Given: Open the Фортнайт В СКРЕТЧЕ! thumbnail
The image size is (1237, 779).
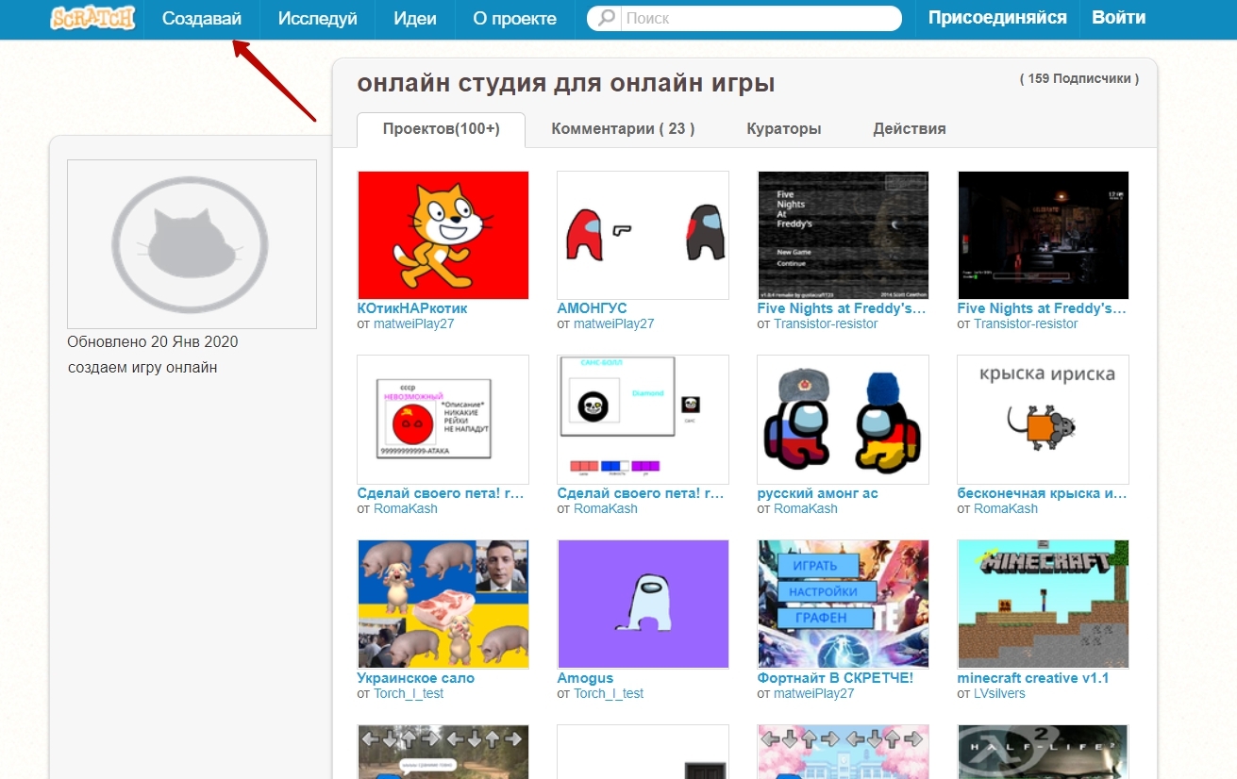Looking at the screenshot, I should (844, 605).
